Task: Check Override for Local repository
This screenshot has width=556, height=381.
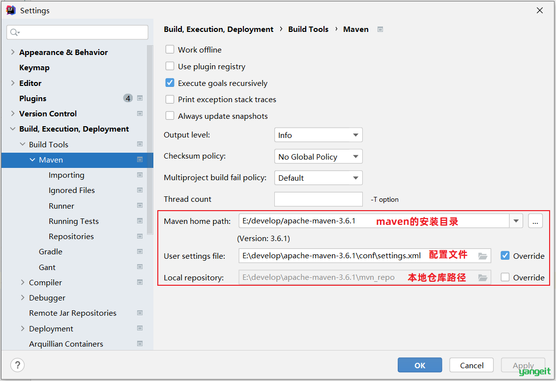Action: coord(505,277)
